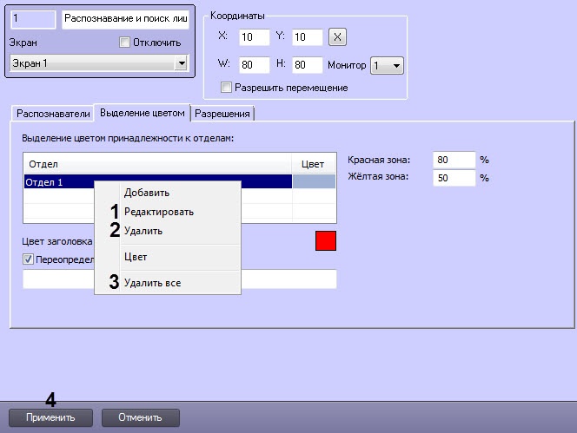Click the Жёлтая зона percentage field

pos(454,177)
